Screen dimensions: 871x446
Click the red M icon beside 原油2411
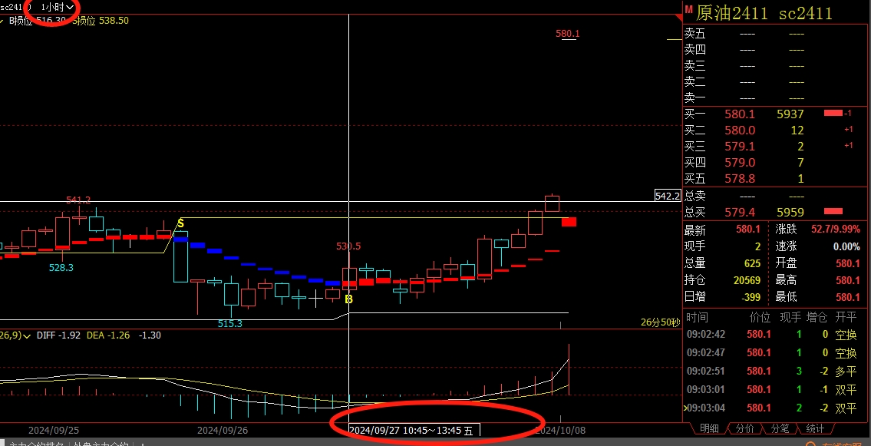(x=688, y=12)
